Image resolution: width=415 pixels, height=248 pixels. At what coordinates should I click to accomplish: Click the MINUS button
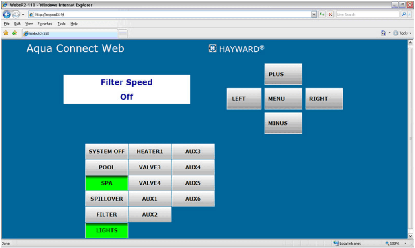(283, 123)
